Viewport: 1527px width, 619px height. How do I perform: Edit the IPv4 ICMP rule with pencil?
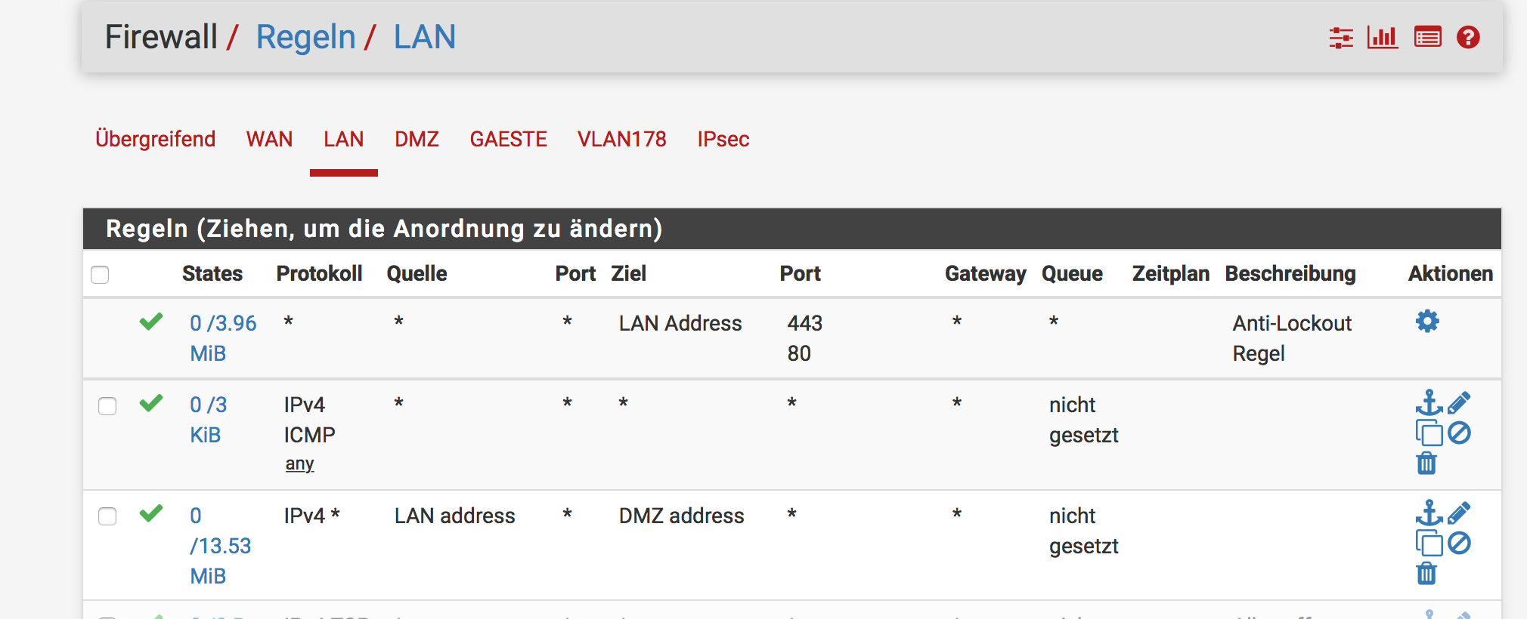coord(1459,403)
